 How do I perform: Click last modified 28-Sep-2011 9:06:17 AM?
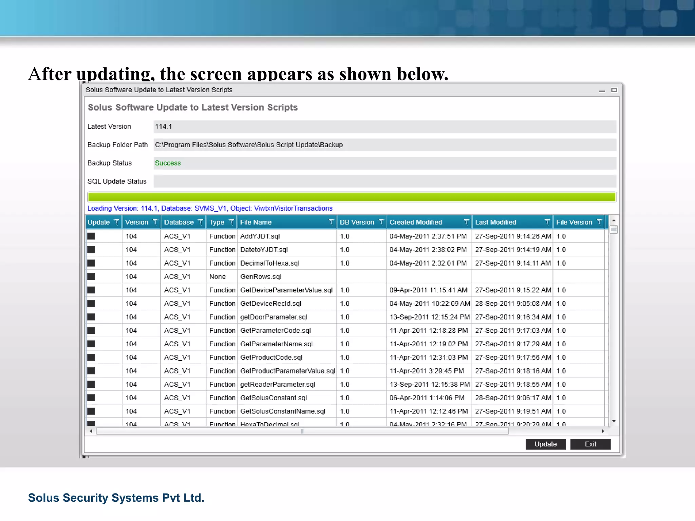(x=513, y=398)
